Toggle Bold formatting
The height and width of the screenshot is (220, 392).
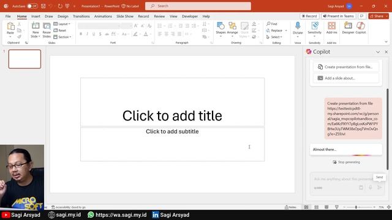[81, 34]
